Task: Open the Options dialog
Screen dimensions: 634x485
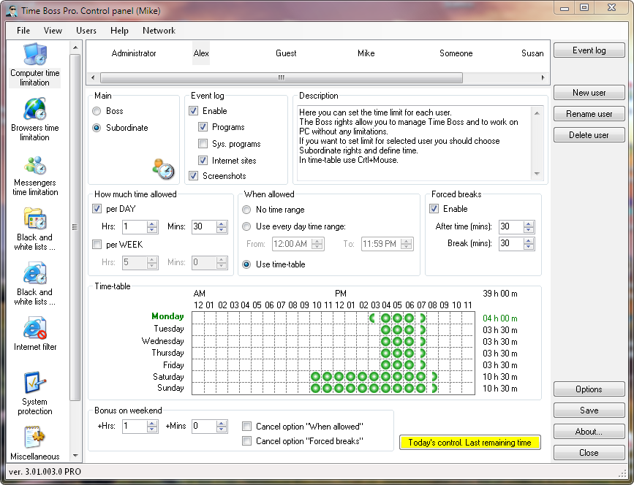Action: (589, 389)
